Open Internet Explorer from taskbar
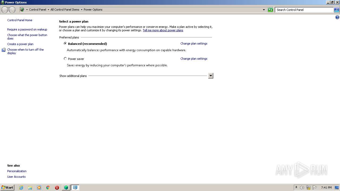 click(x=21, y=188)
